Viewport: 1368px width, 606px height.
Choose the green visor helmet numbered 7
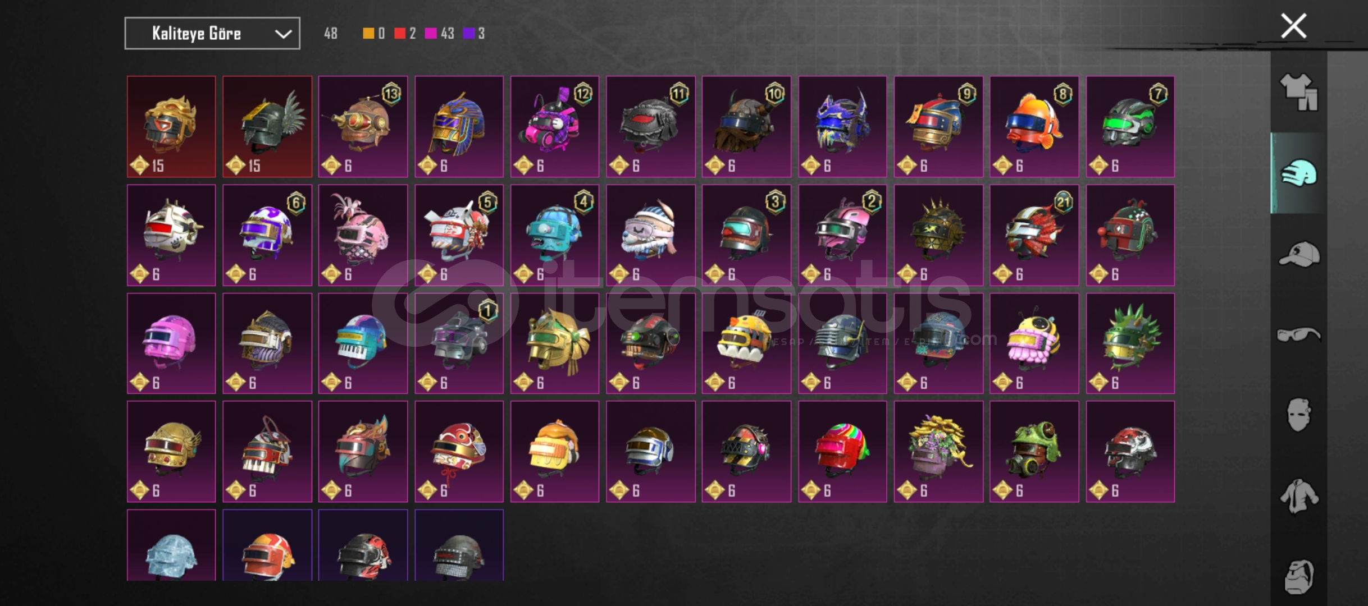tap(1130, 127)
